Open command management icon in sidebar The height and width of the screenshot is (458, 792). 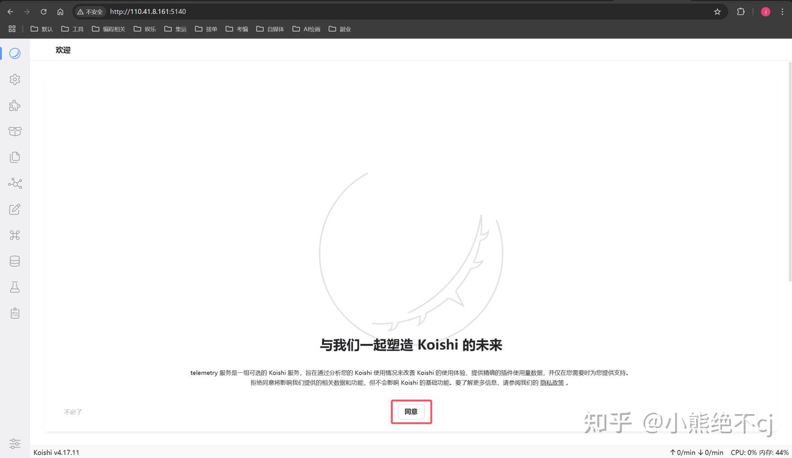(15, 235)
